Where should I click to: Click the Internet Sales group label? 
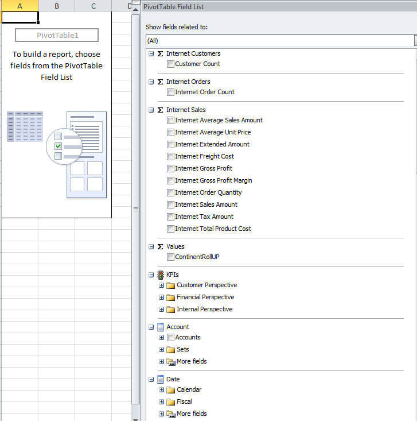(186, 110)
